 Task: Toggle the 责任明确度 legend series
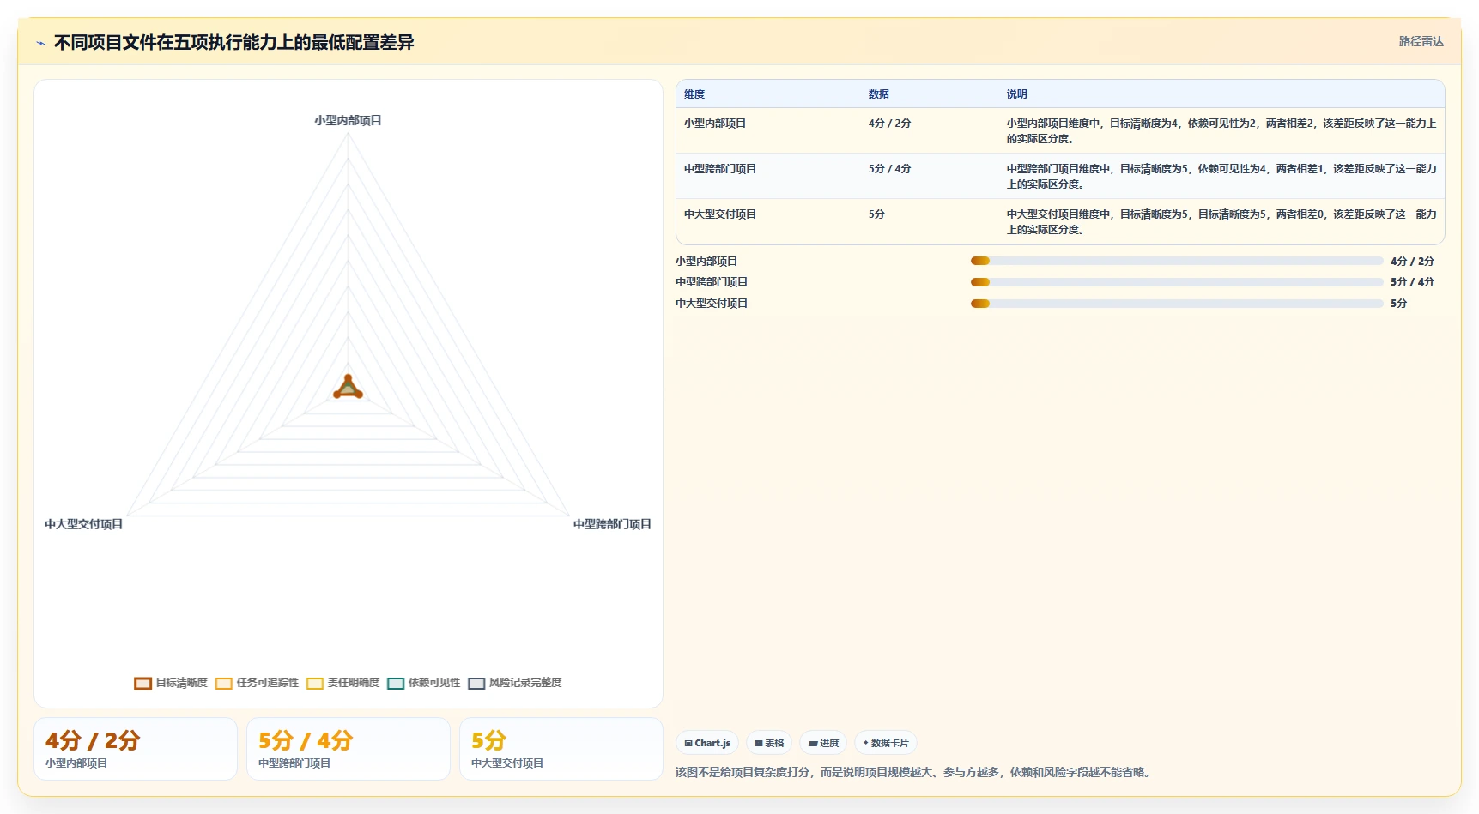[x=342, y=683]
